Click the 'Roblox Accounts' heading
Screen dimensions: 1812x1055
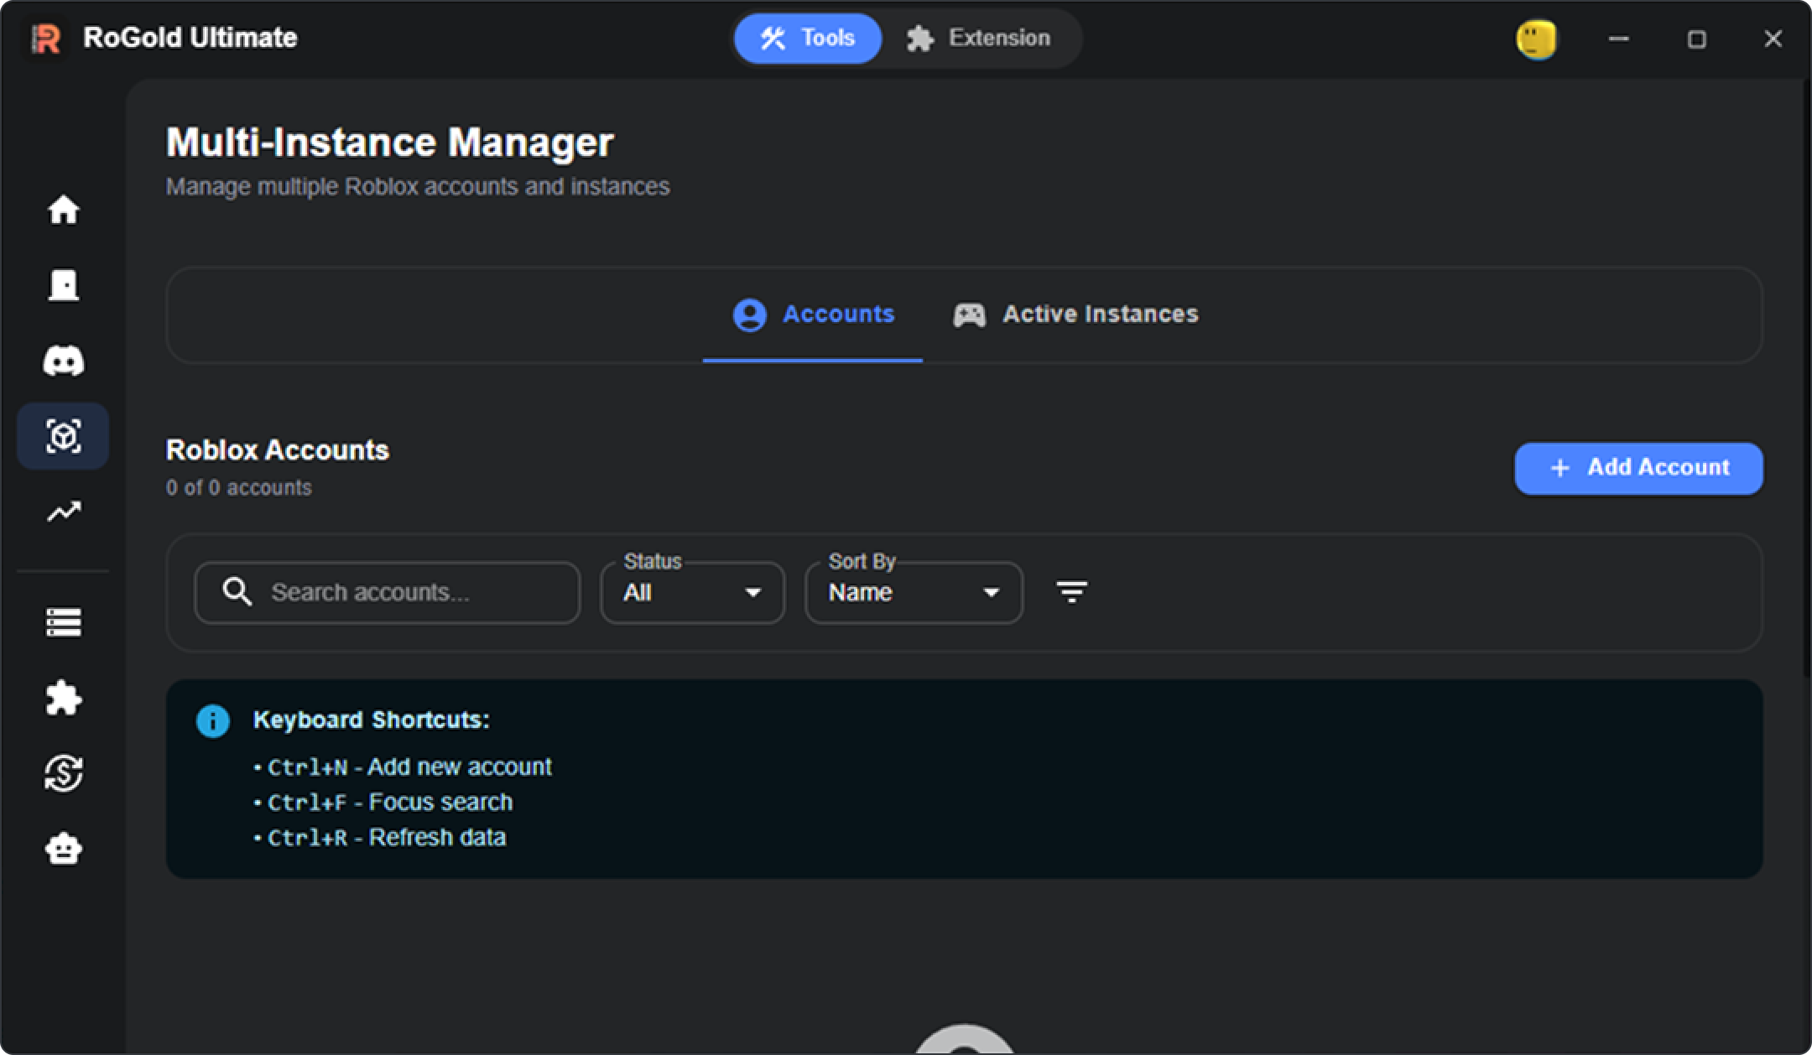pyautogui.click(x=278, y=450)
